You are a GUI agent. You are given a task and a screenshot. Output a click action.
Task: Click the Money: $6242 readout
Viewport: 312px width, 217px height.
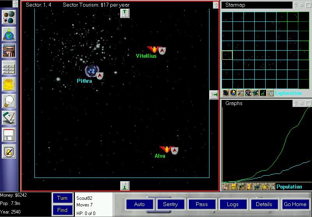coord(13,195)
